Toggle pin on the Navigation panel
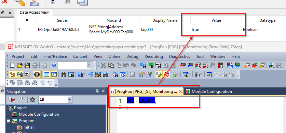Viewport: 286px width, 133px height. point(97,91)
